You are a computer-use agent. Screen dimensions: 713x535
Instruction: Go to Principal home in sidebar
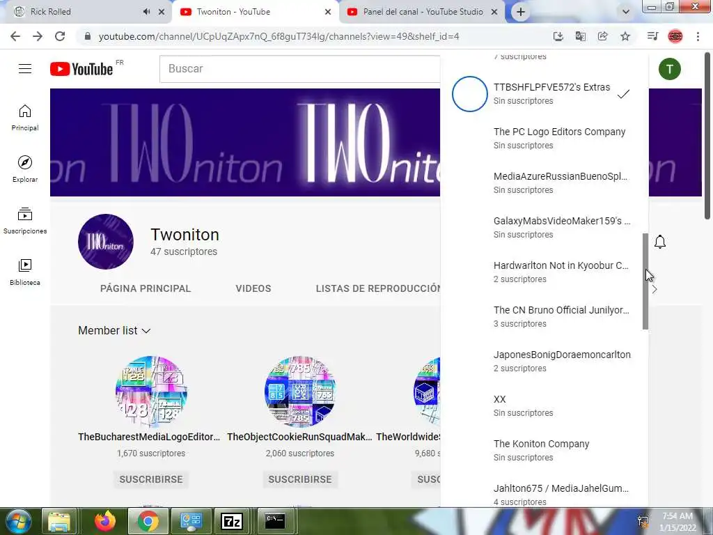pos(25,118)
